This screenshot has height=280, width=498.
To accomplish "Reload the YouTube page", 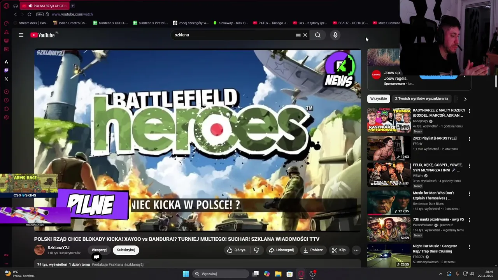I will tap(29, 14).
